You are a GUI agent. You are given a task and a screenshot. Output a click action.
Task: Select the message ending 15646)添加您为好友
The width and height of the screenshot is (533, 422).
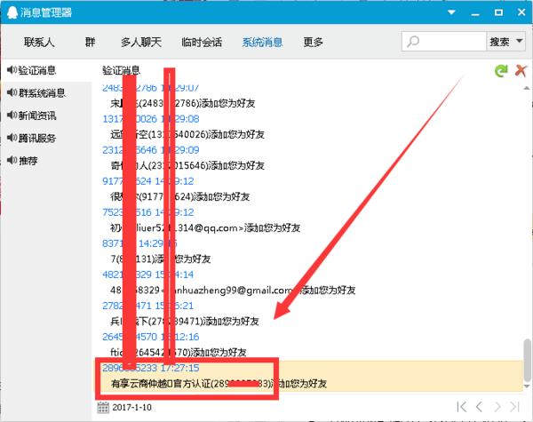187,165
